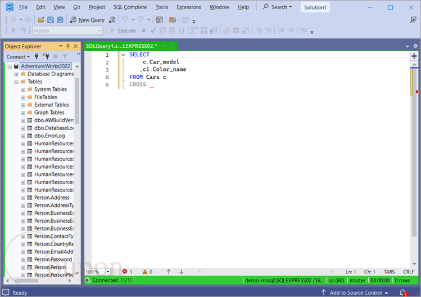Click the Undo arrow icon

click(125, 19)
